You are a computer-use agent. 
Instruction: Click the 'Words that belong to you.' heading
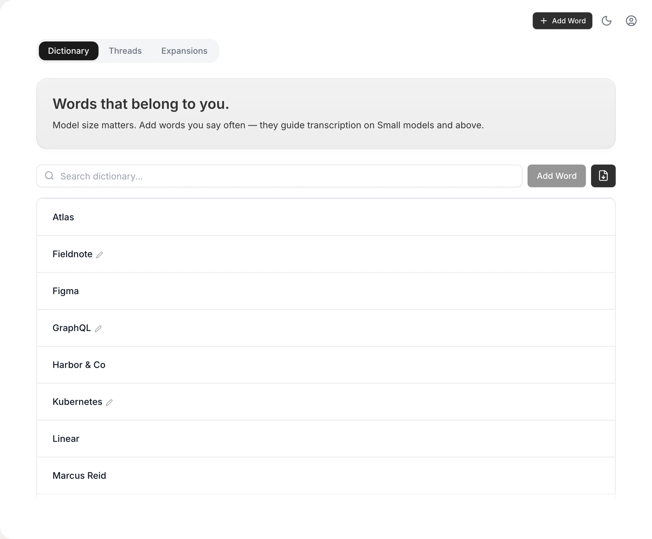[x=141, y=104]
